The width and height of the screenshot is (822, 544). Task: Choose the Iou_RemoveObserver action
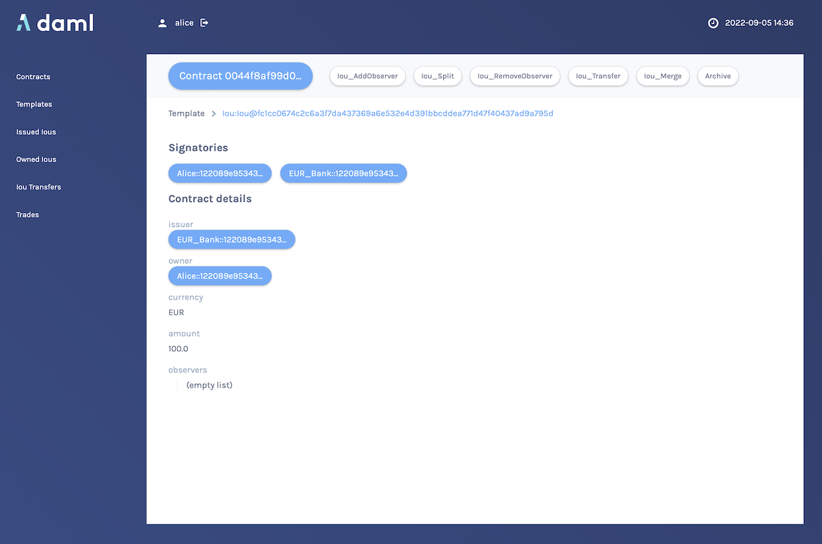(514, 76)
